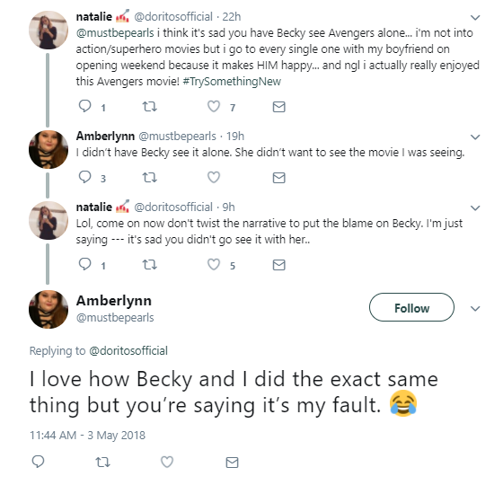Viewport: 503px width, 485px height.
Task: Open options chevron on natalie's 22h tweet
Action: coord(475,17)
